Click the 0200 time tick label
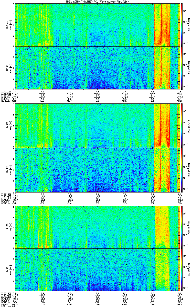 tap(15, 304)
